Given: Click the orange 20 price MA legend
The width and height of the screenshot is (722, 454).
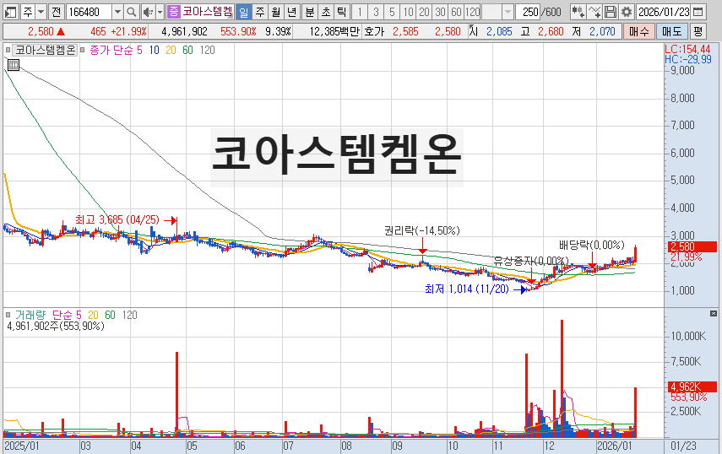Looking at the screenshot, I should 171,50.
